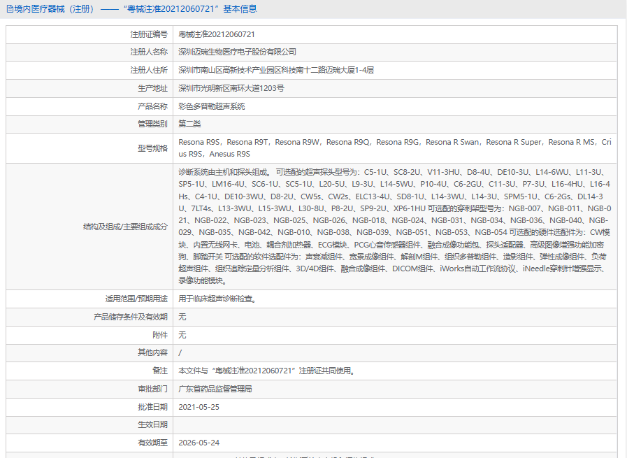Click the label "适用范围/预期用途"
This screenshot has height=458, width=627.
click(136, 299)
